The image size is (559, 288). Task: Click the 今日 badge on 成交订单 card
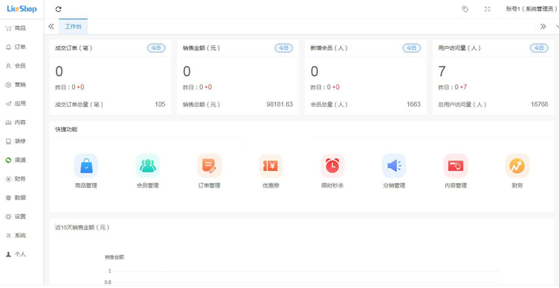point(156,48)
